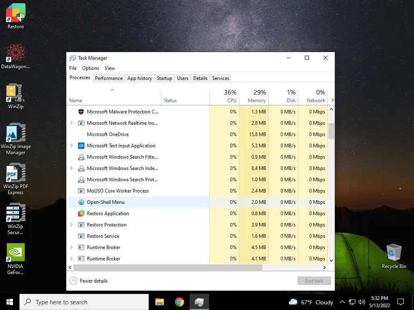Open the Restoro desktop shortcut

[16, 16]
